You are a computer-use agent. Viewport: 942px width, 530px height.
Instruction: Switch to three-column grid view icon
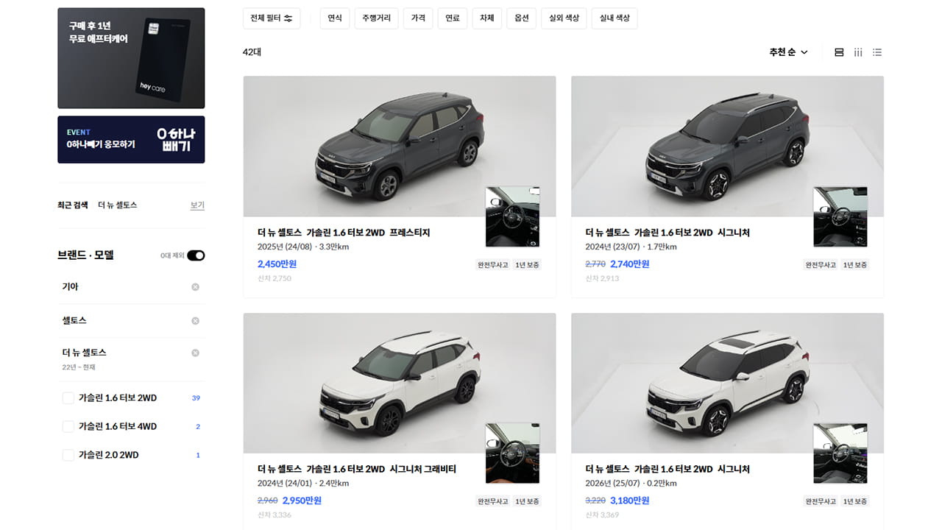[858, 52]
